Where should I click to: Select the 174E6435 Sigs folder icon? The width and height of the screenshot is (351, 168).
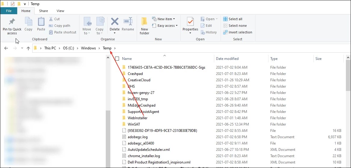pos(124,67)
